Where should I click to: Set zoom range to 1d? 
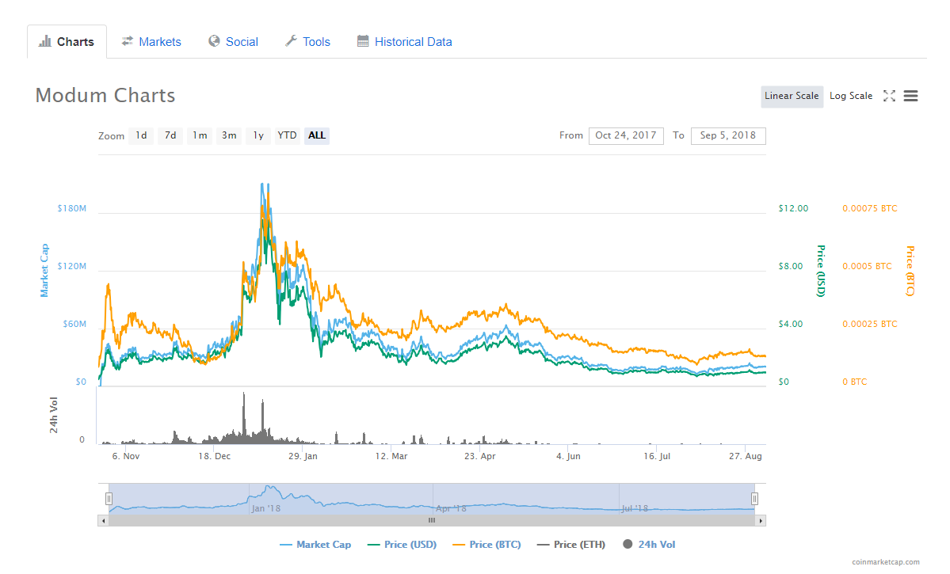pyautogui.click(x=140, y=135)
